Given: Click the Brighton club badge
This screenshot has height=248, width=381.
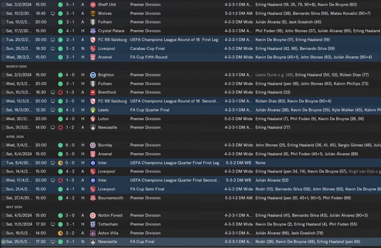Looking at the screenshot, I should 93,75.
